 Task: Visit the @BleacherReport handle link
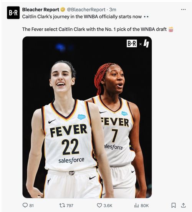click(x=86, y=10)
